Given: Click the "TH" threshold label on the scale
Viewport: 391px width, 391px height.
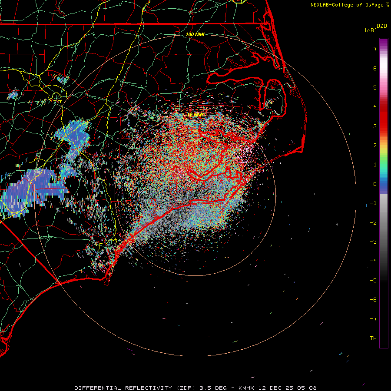Looking at the screenshot, I should (x=373, y=338).
